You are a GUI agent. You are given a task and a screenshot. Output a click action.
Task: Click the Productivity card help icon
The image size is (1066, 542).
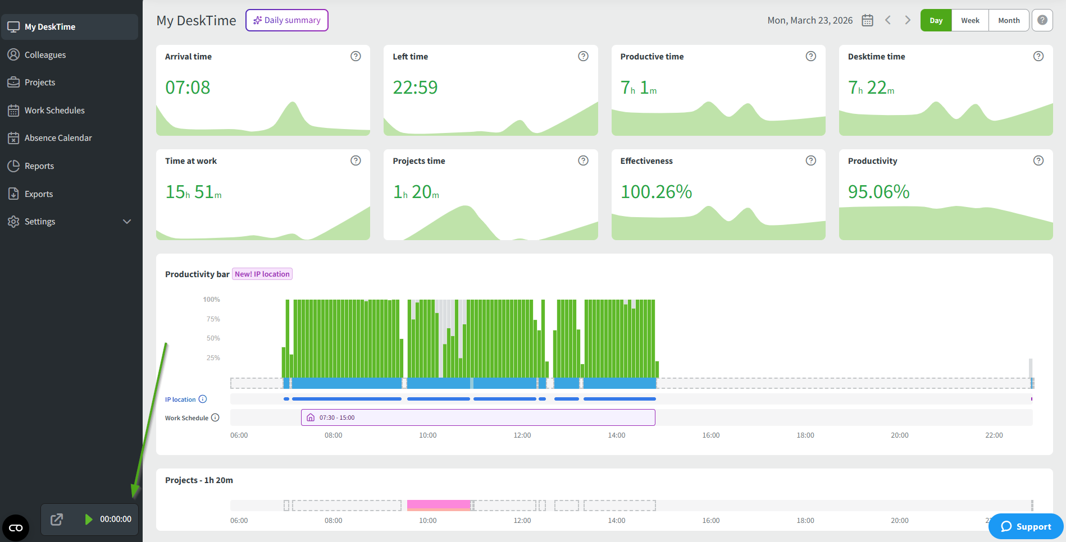1038,160
